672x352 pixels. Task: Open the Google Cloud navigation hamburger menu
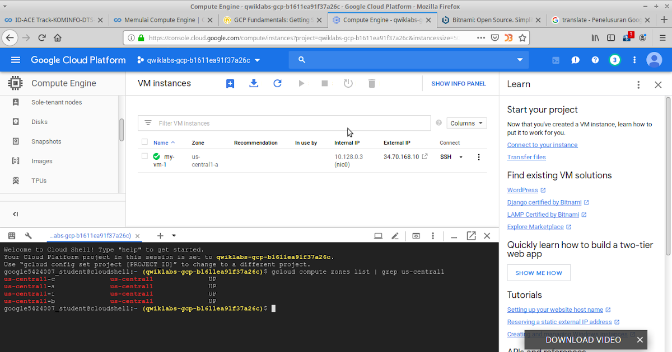click(16, 60)
